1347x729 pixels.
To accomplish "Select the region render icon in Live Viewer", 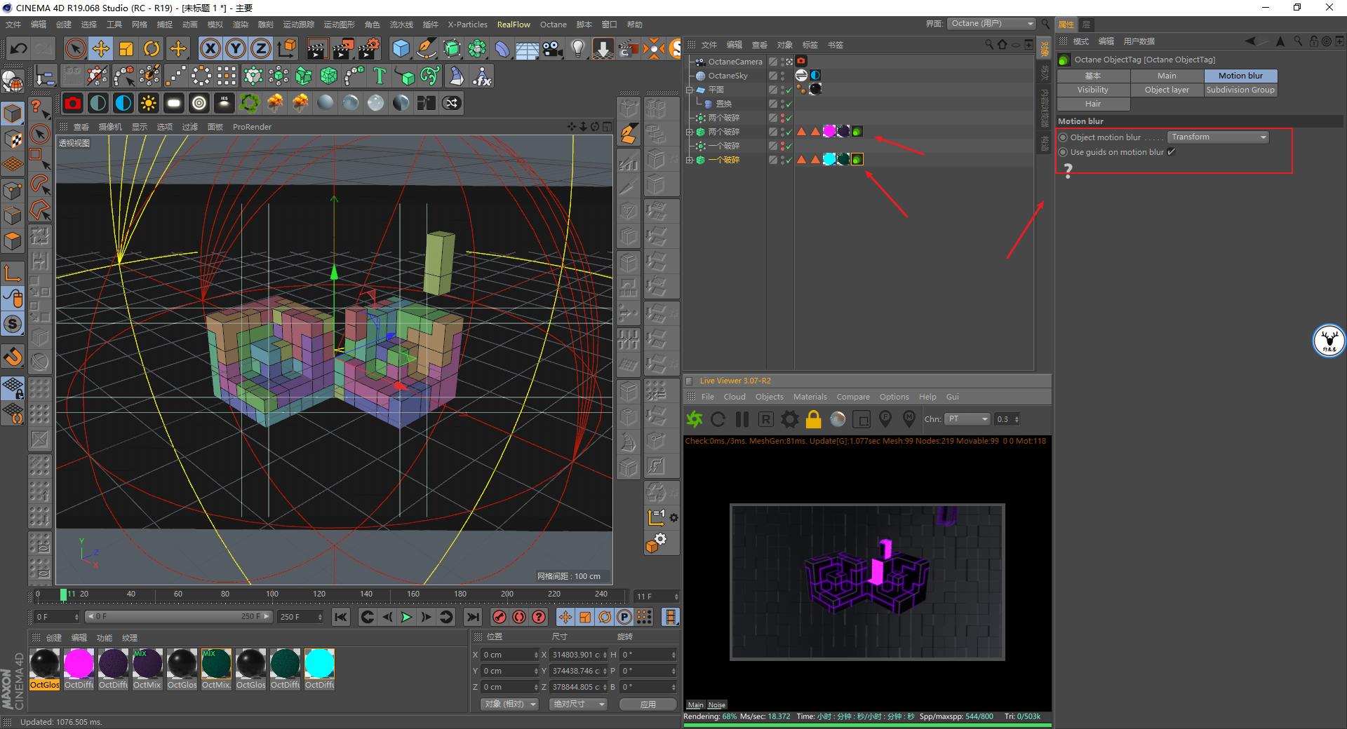I will click(x=862, y=419).
